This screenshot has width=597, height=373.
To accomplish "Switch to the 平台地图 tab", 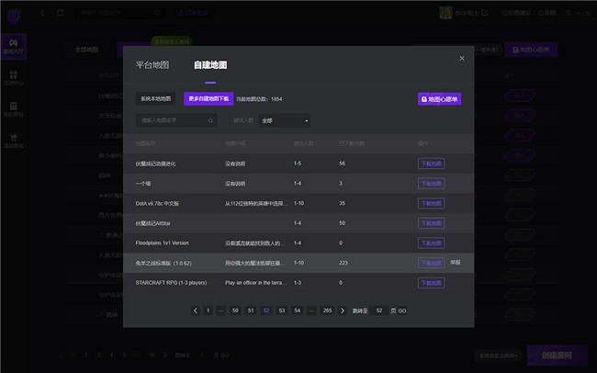I will (152, 65).
